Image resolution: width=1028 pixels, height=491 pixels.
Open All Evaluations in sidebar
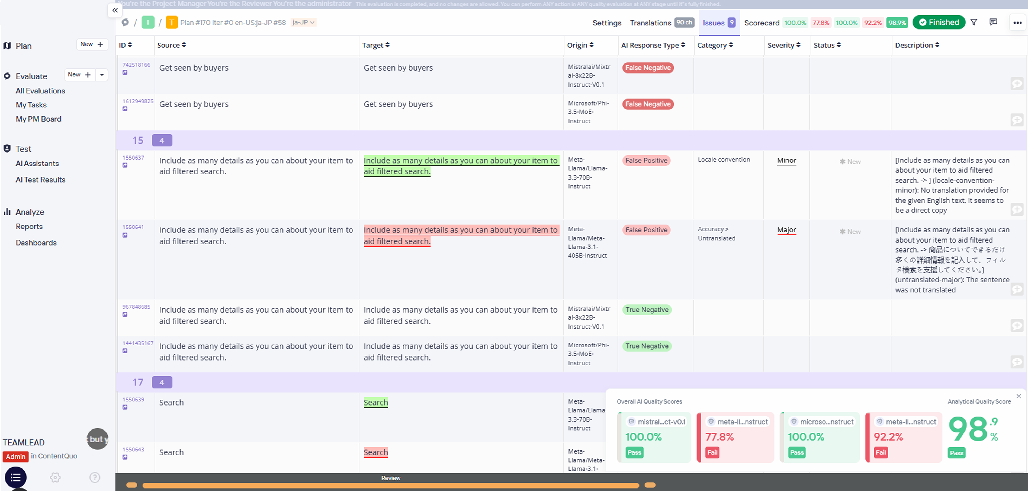point(40,91)
